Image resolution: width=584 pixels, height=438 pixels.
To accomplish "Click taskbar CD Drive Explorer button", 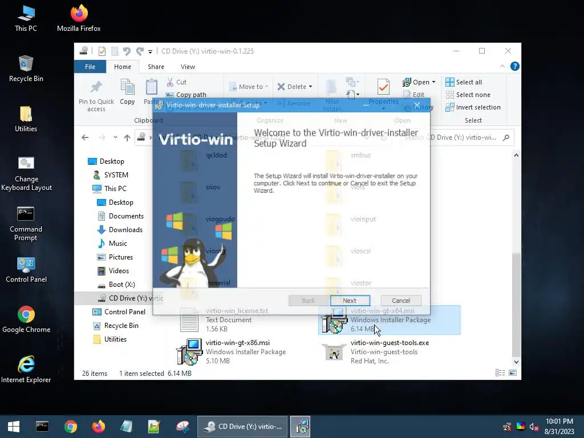I will pyautogui.click(x=242, y=427).
